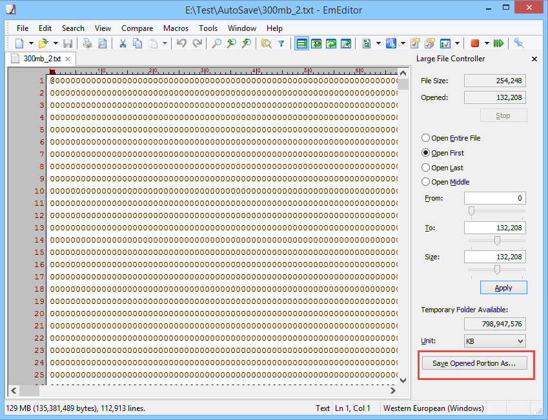The image size is (548, 420).
Task: Click the View menu
Action: pyautogui.click(x=103, y=28)
